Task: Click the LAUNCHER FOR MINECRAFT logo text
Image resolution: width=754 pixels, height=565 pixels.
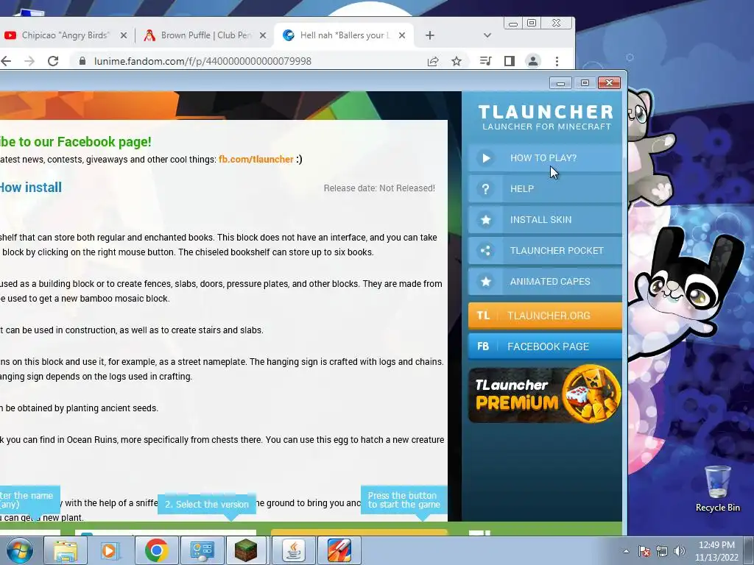Action: coord(546,127)
